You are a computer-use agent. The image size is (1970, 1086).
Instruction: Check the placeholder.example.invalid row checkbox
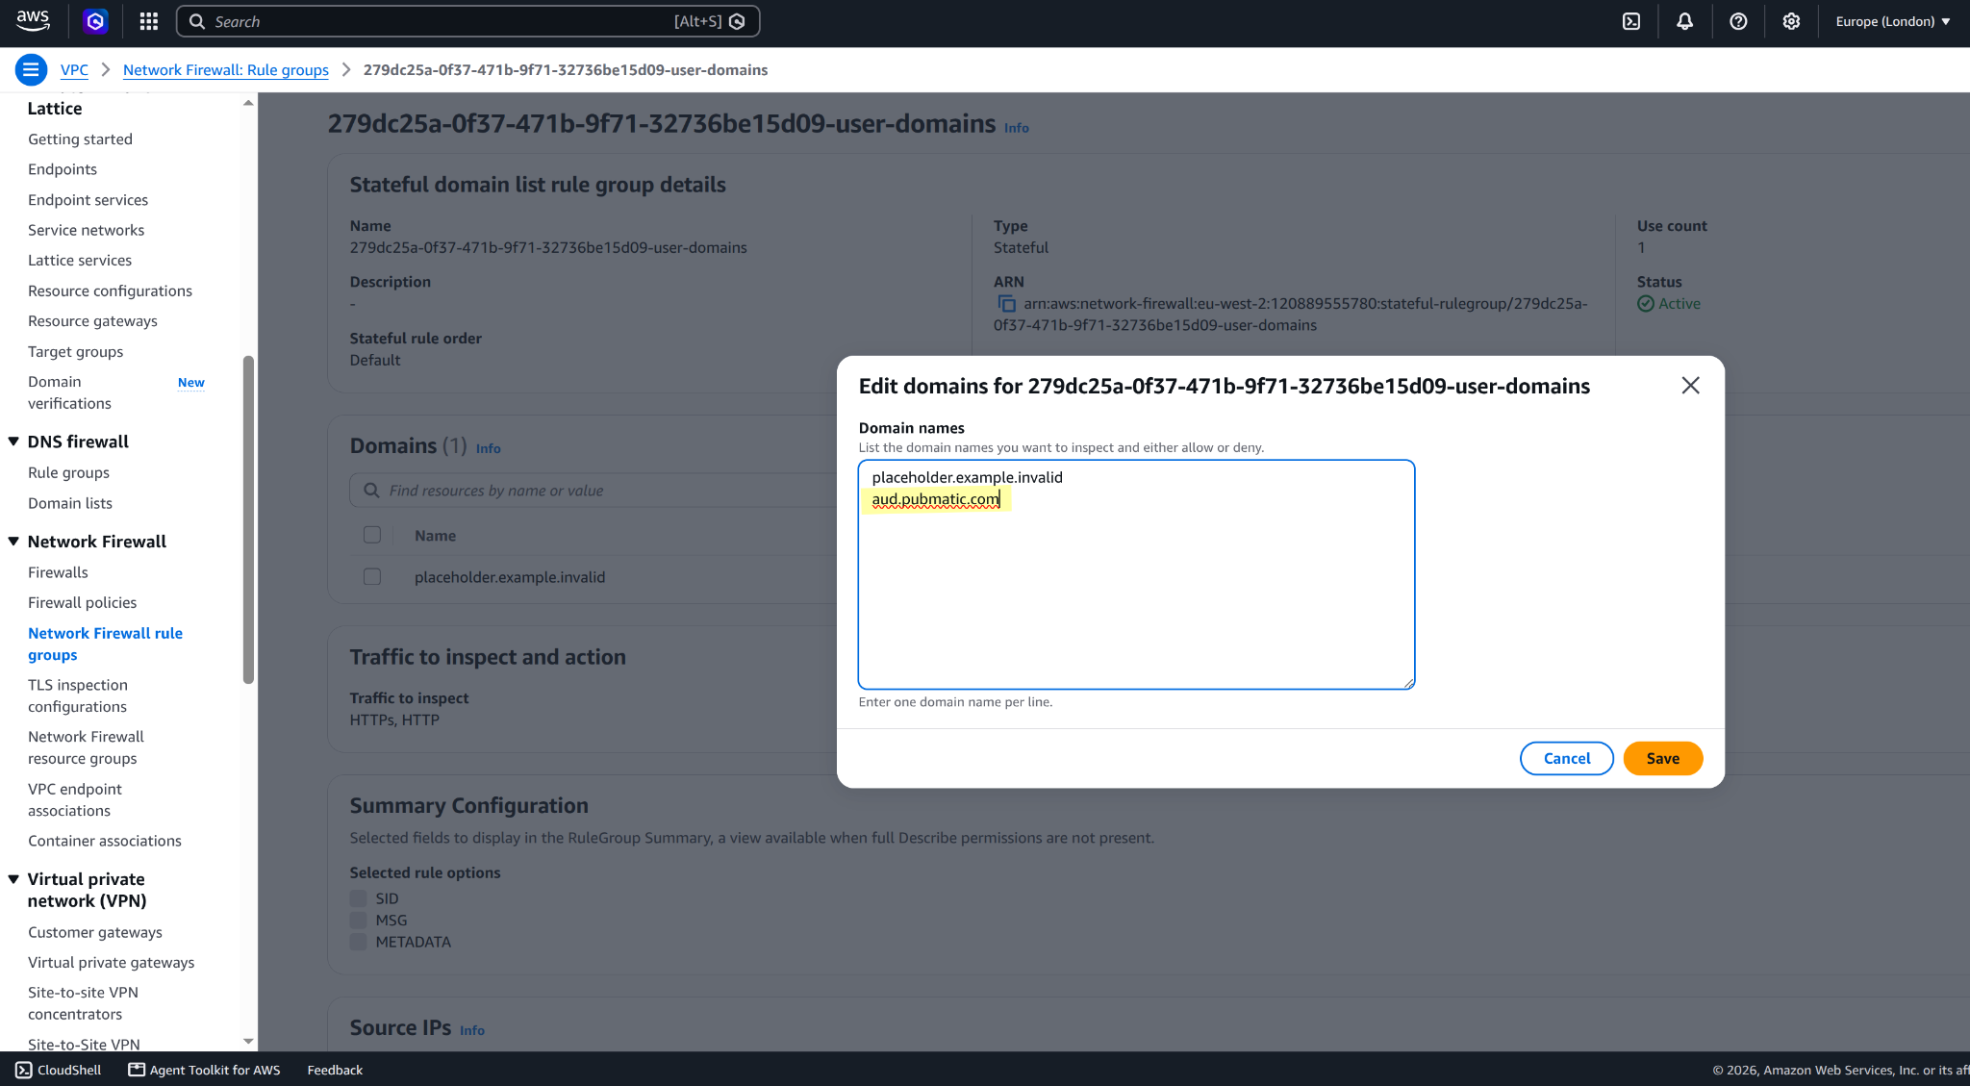pyautogui.click(x=372, y=576)
